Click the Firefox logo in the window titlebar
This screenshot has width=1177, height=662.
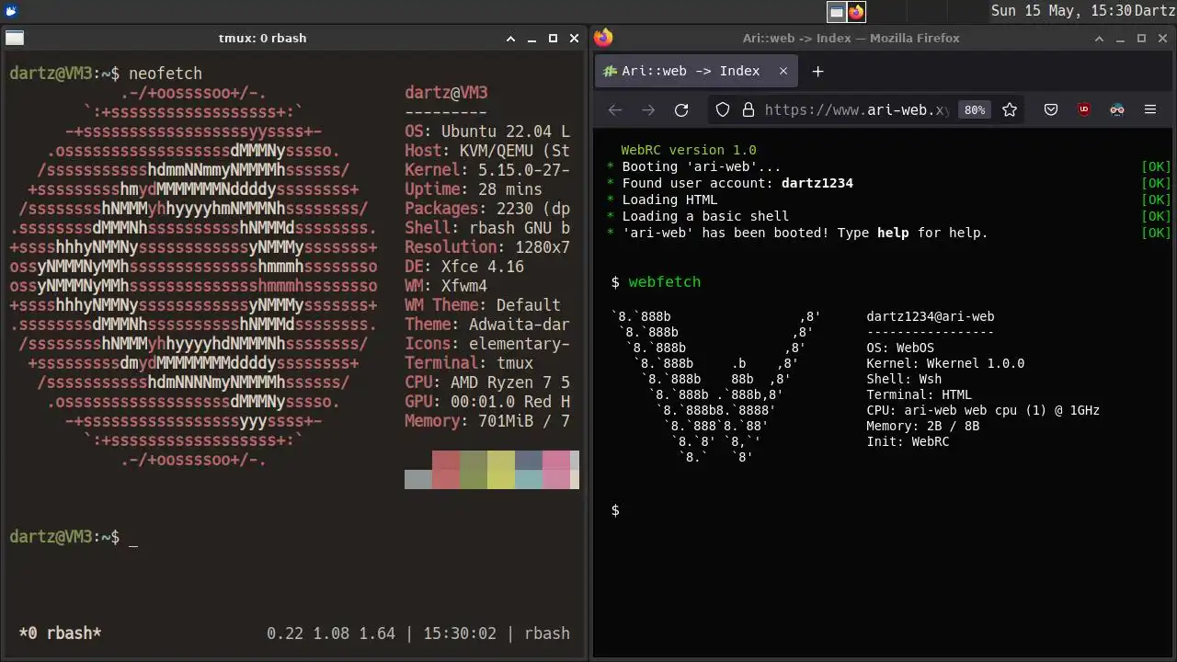(x=603, y=38)
